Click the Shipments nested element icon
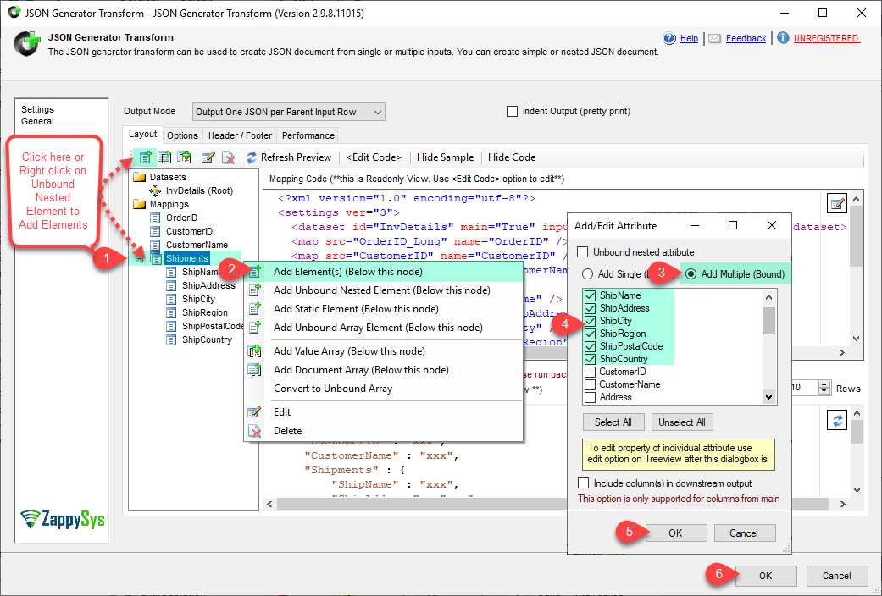 (156, 258)
